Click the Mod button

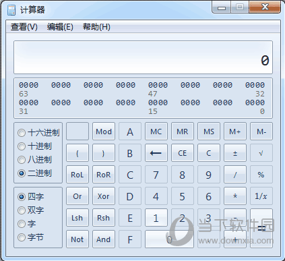(x=104, y=132)
